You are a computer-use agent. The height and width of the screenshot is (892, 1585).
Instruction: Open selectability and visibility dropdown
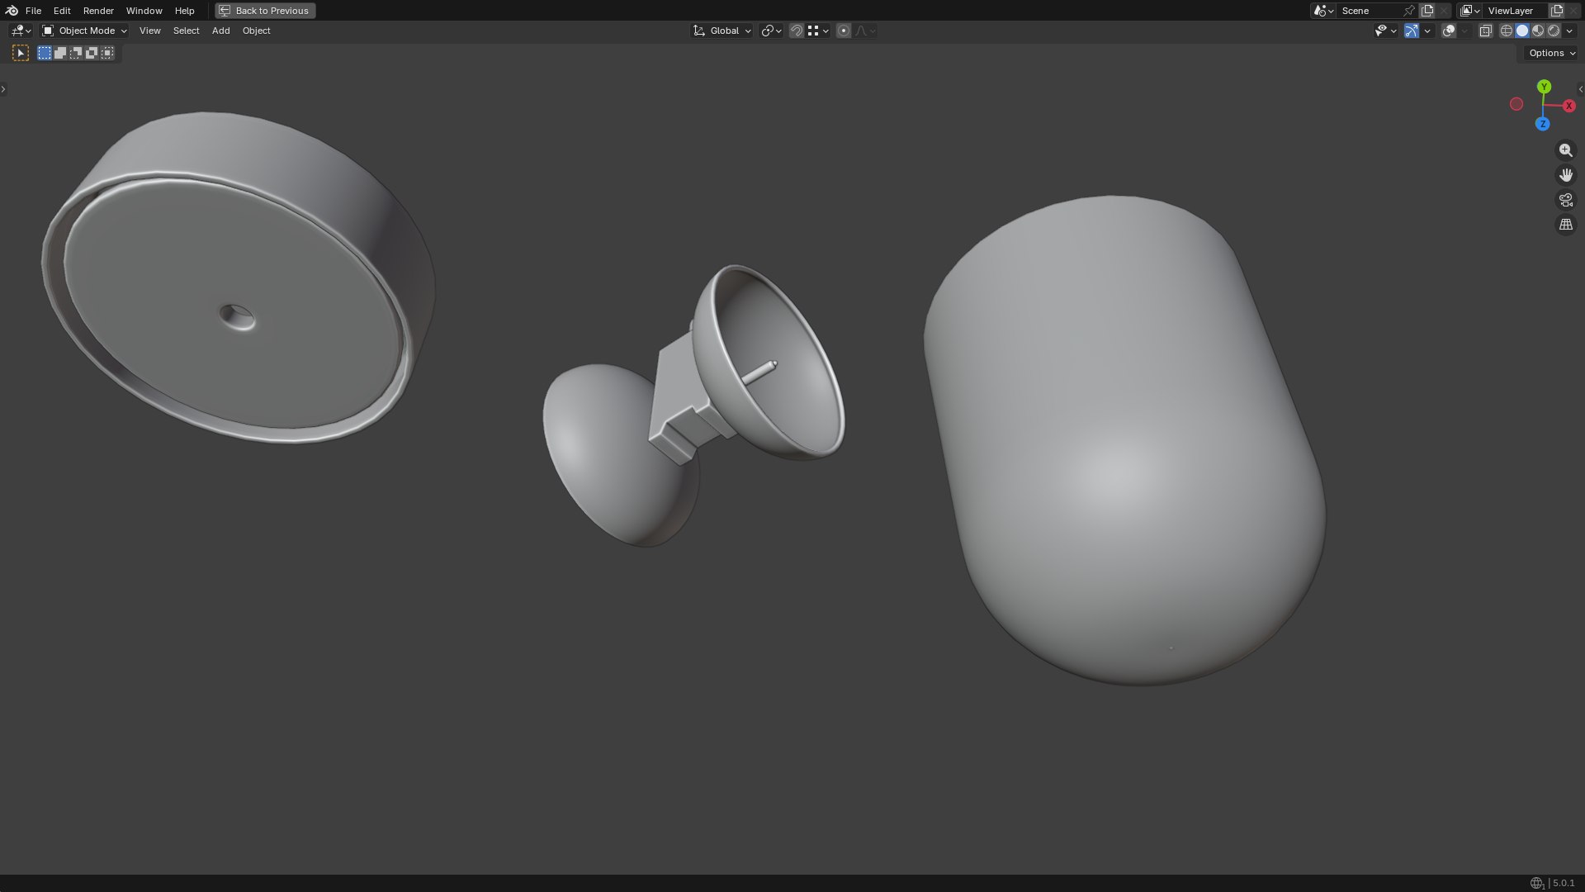pos(1385,31)
